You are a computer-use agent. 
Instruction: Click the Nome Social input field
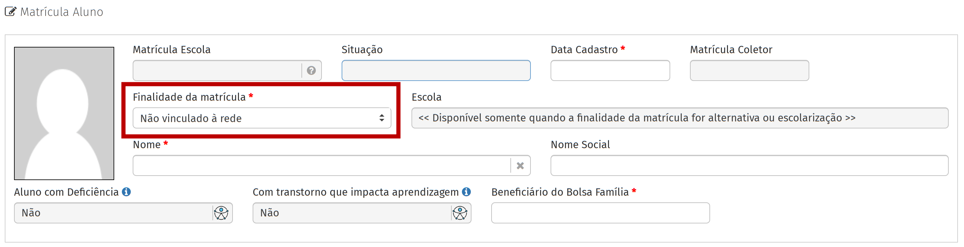pos(749,165)
